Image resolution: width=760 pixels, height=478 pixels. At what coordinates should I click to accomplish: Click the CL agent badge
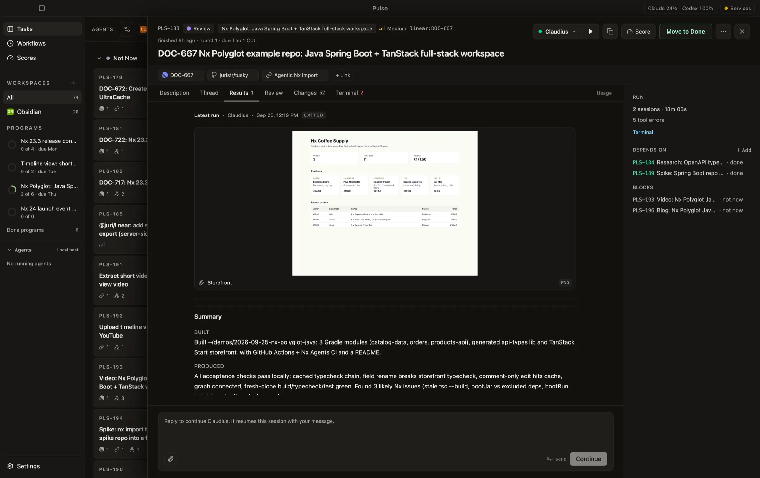coord(143,29)
